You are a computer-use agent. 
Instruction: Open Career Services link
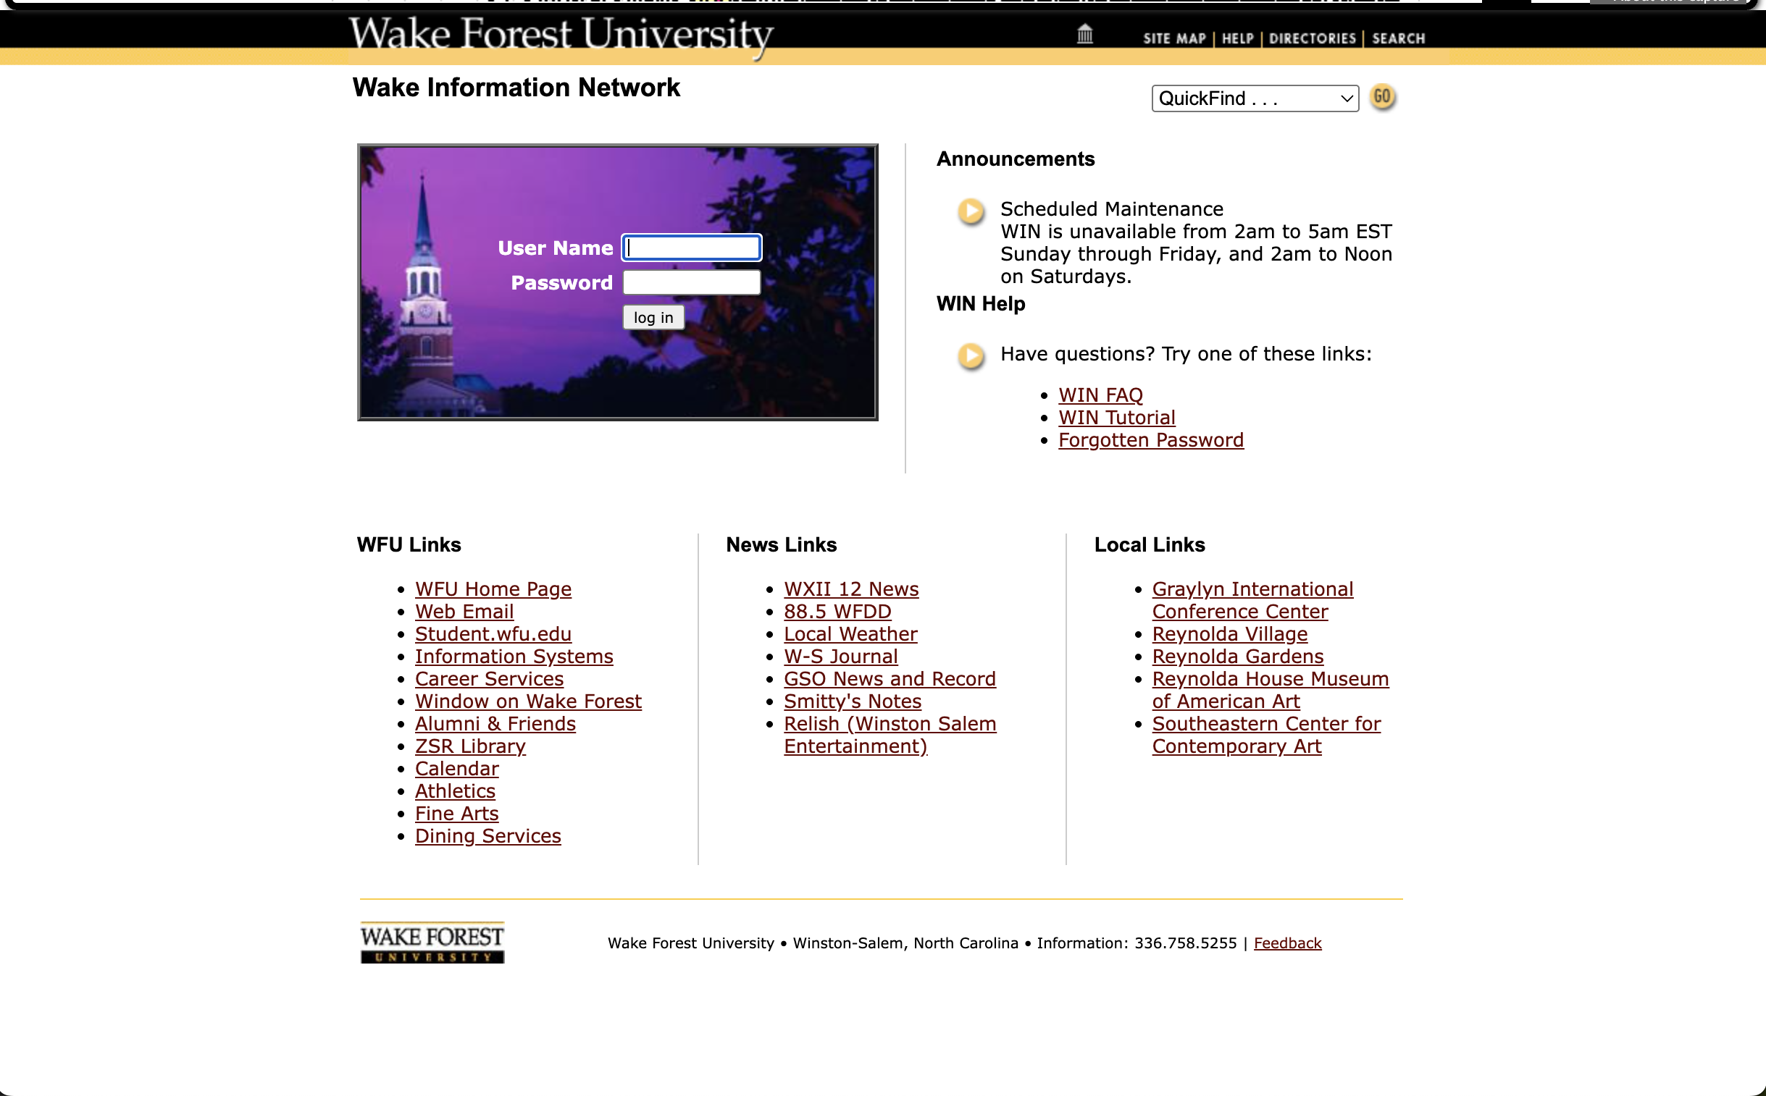click(489, 679)
